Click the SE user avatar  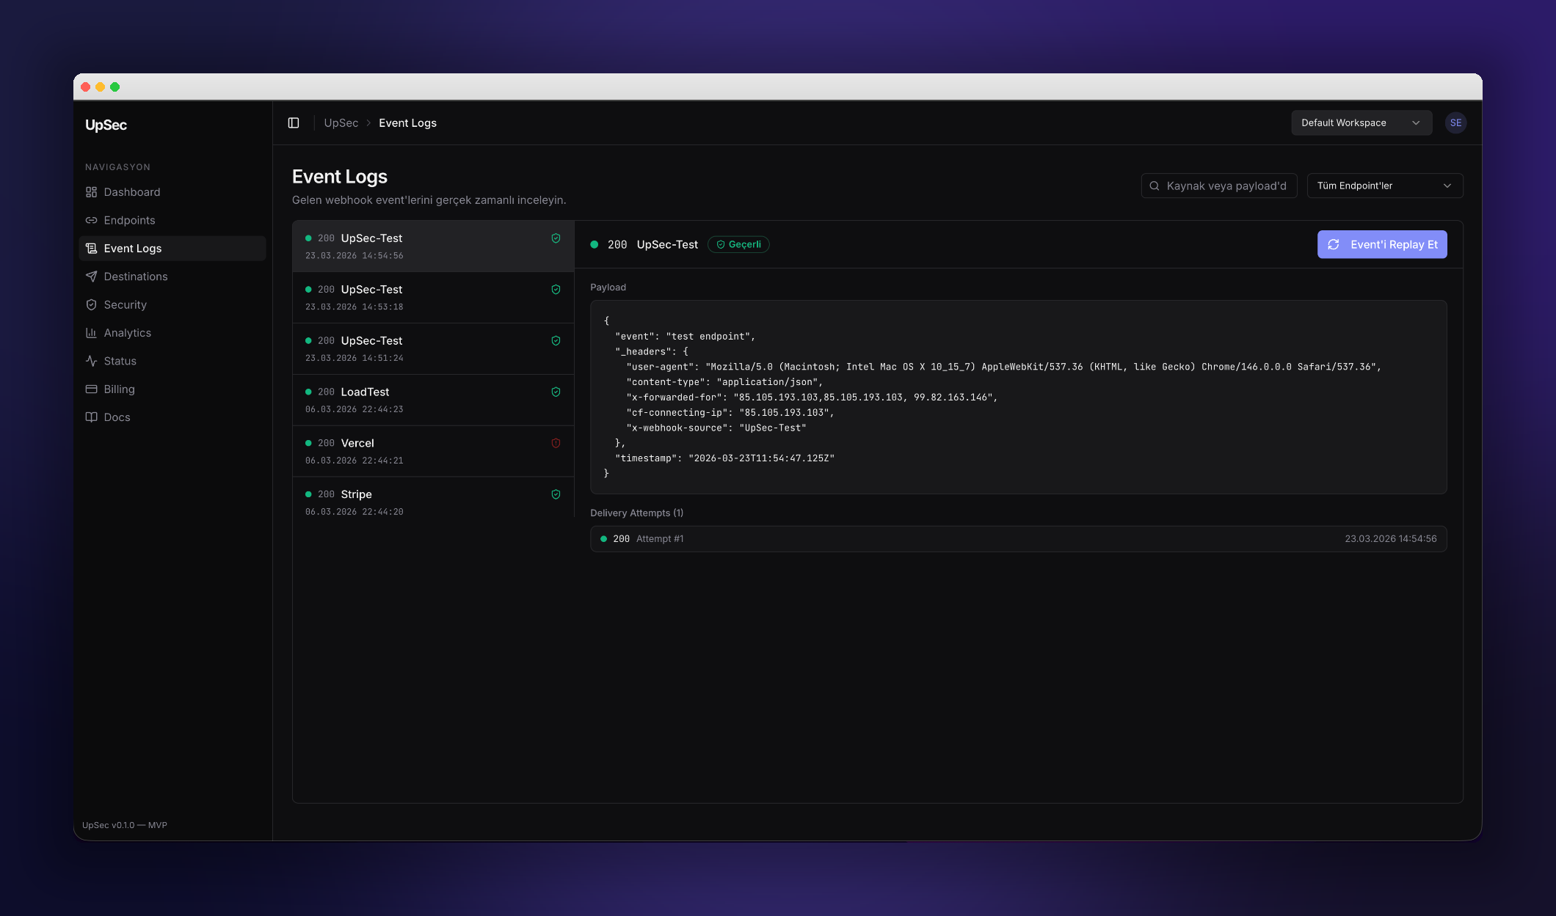[1455, 123]
